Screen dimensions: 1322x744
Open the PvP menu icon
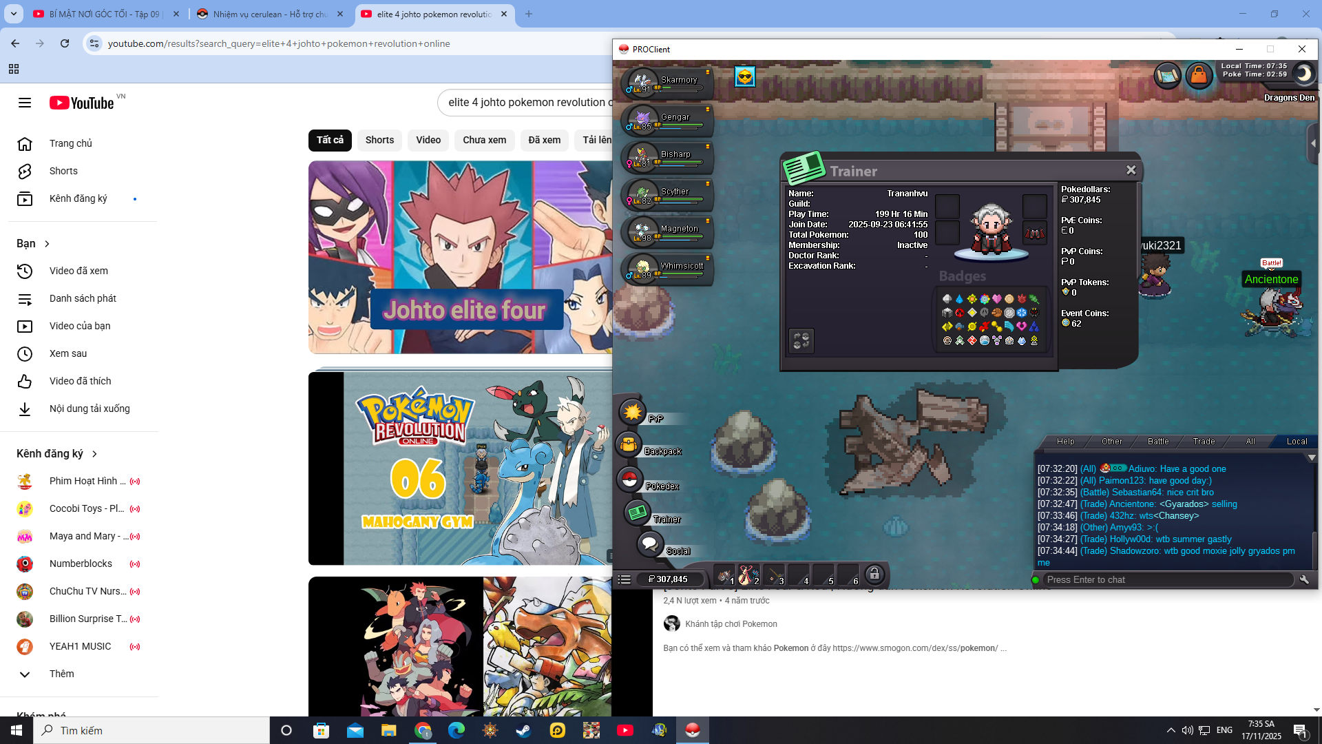[x=632, y=412]
